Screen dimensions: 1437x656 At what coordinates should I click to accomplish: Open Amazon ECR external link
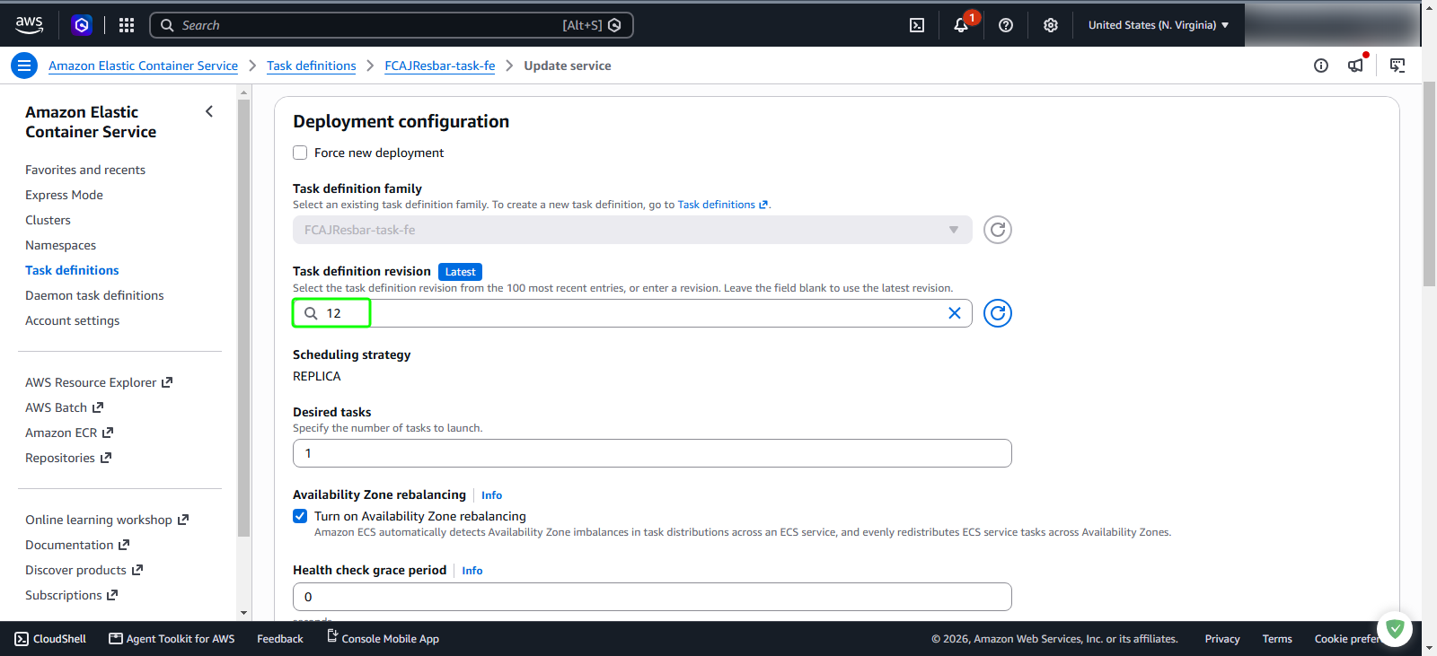point(69,433)
